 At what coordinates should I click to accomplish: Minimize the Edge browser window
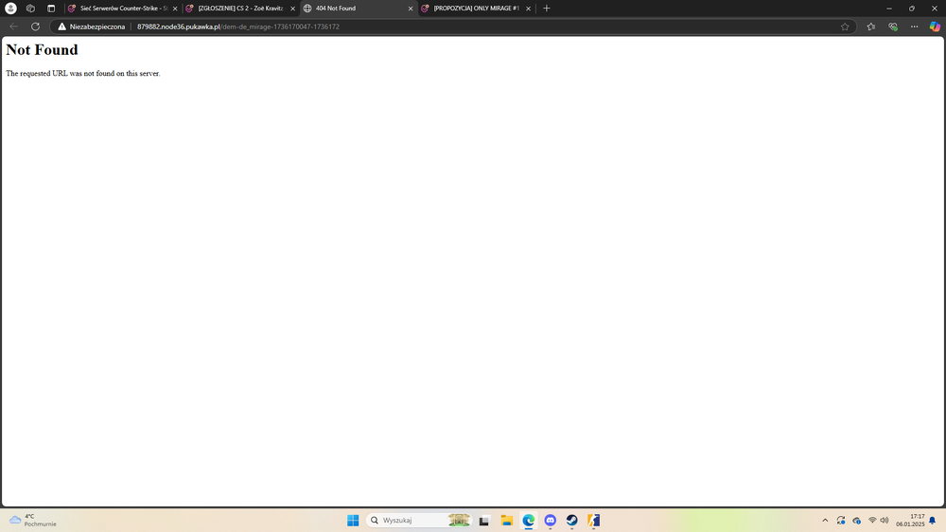pyautogui.click(x=889, y=9)
